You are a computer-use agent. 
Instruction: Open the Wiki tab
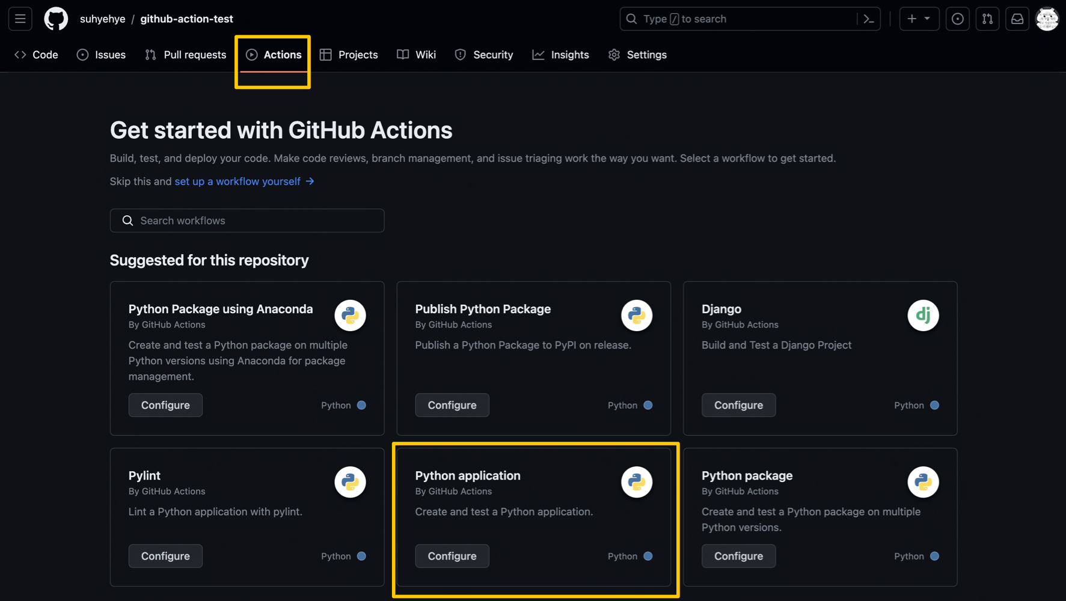[417, 55]
